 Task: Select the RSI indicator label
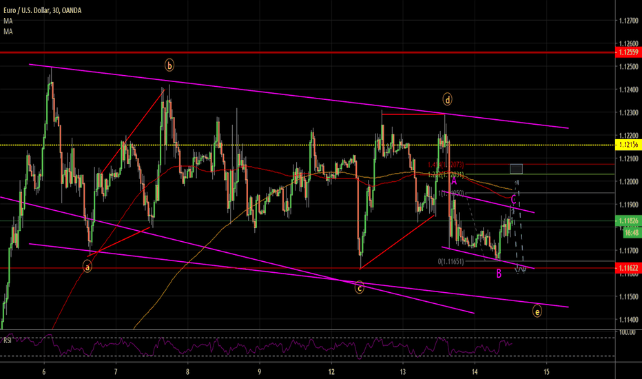click(8, 340)
